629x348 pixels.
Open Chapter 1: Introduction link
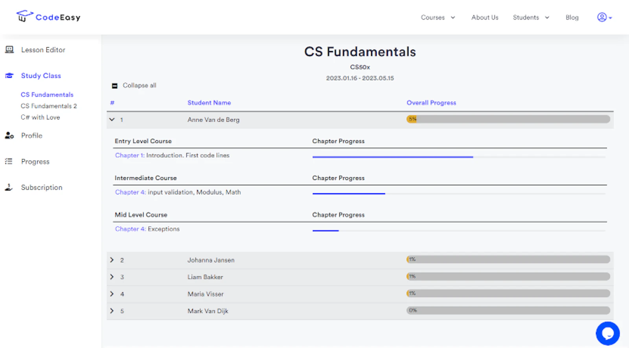click(172, 156)
